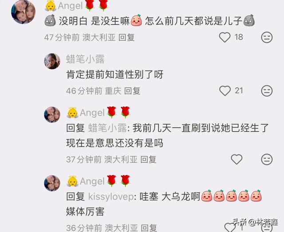The width and height of the screenshot is (284, 232).
Task: Open Angel username at the top comment
Action: [x=70, y=6]
